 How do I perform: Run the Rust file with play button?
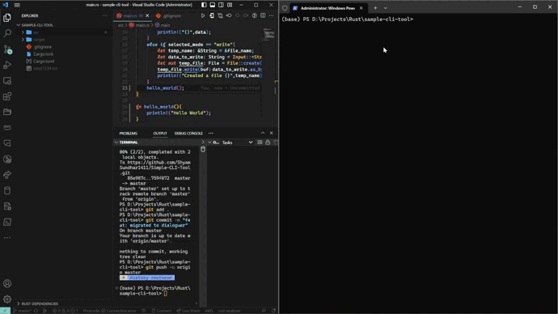pyautogui.click(x=203, y=15)
